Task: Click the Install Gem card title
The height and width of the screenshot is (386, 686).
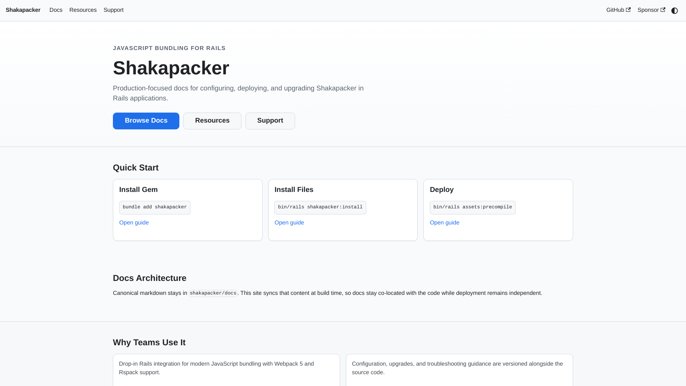Action: coord(138,190)
